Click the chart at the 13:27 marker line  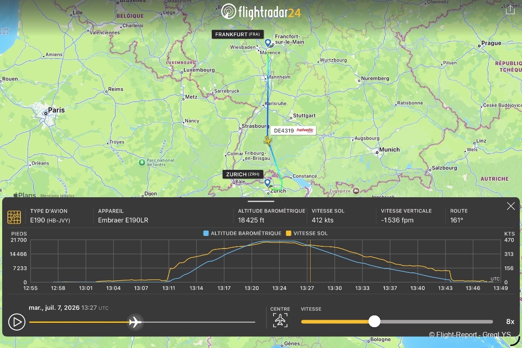310,261
